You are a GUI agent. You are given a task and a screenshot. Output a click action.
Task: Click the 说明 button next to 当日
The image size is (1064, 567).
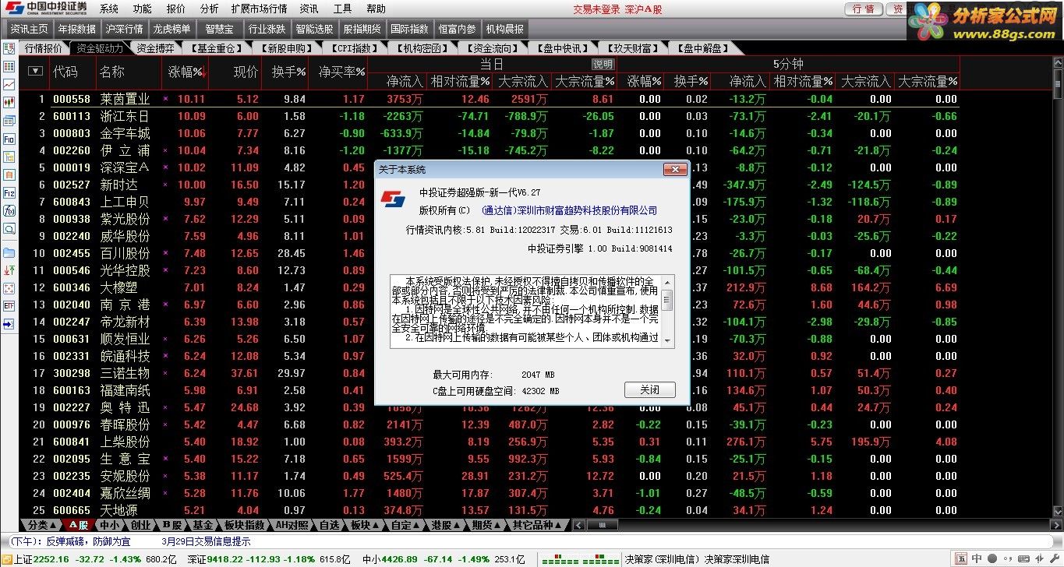(603, 65)
